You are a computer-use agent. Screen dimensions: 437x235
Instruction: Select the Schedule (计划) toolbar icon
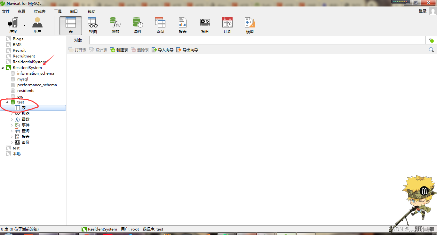[x=227, y=26]
